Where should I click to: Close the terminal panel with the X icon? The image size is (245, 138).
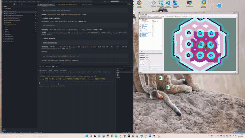(132, 66)
